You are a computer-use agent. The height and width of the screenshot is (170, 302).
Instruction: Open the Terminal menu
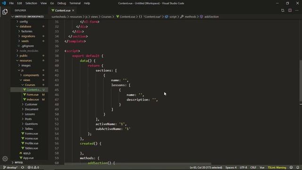pos(75,3)
